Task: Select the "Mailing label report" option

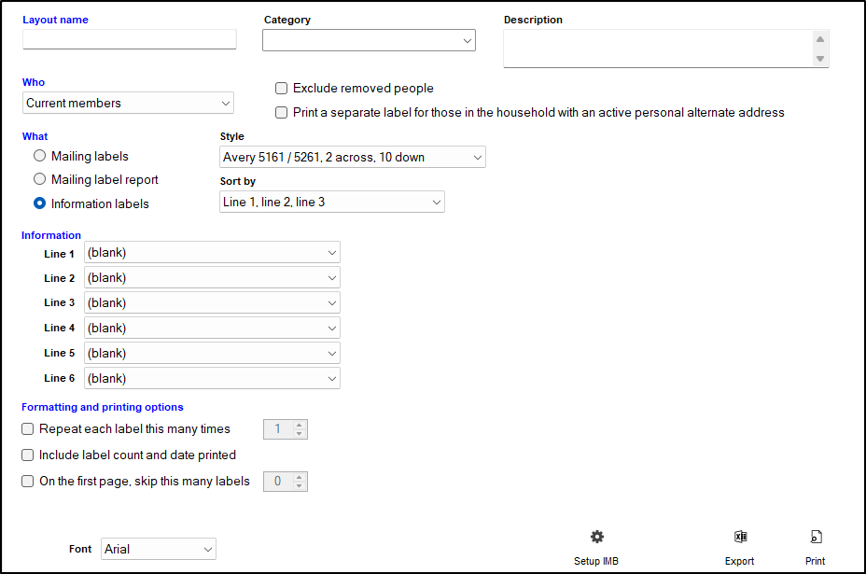Action: click(x=38, y=179)
